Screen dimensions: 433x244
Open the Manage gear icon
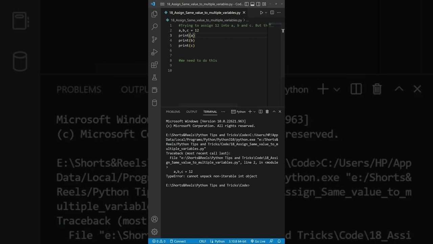(155, 232)
